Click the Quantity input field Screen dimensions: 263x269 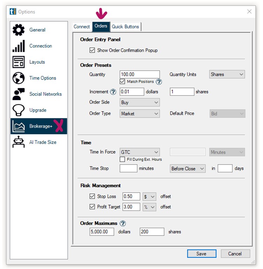[139, 74]
